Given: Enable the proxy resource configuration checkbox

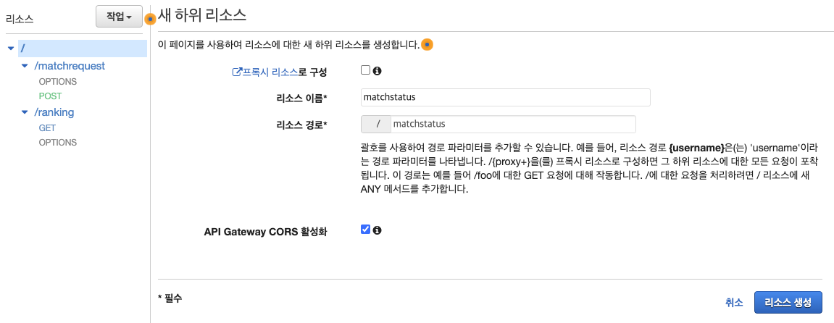Looking at the screenshot, I should pyautogui.click(x=365, y=70).
